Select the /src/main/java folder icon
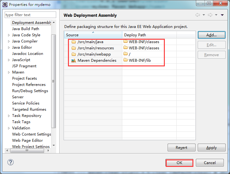 point(74,42)
